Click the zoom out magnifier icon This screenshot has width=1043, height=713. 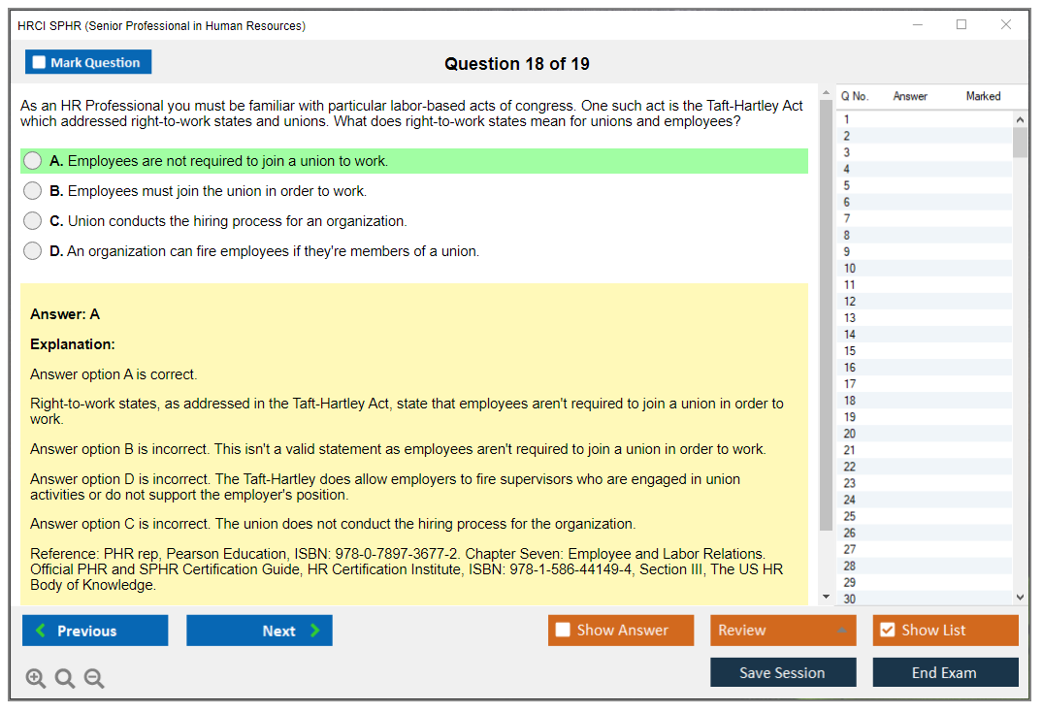[x=94, y=679]
